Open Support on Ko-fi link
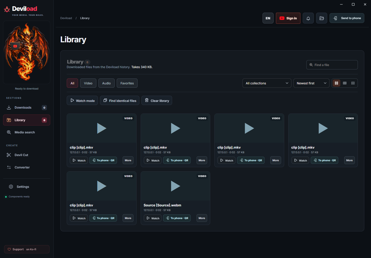Screen dimensions: 371x258 pyautogui.click(x=27, y=249)
